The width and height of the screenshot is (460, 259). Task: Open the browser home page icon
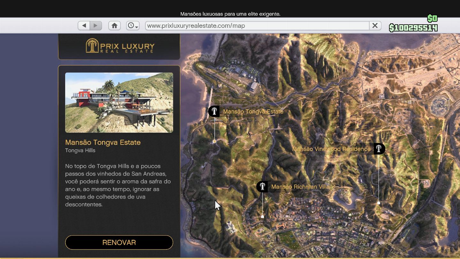(x=114, y=26)
